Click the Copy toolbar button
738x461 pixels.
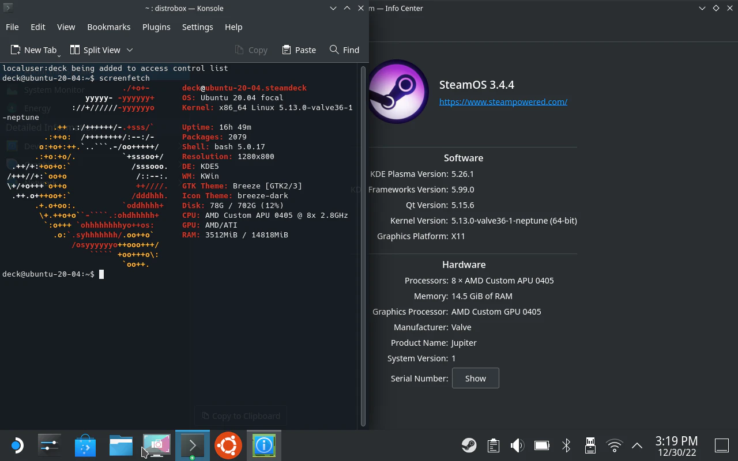(251, 50)
